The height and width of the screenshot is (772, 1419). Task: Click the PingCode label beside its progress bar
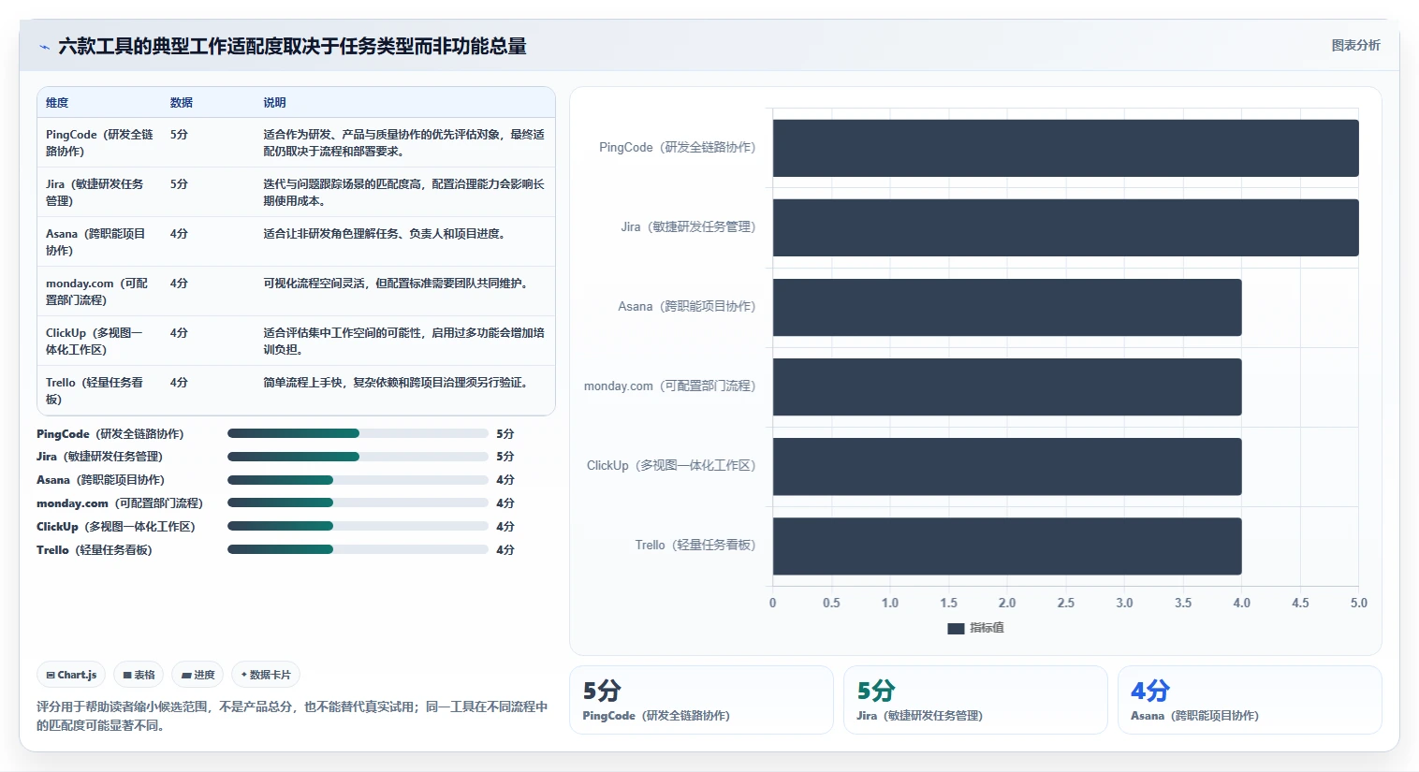(x=110, y=434)
